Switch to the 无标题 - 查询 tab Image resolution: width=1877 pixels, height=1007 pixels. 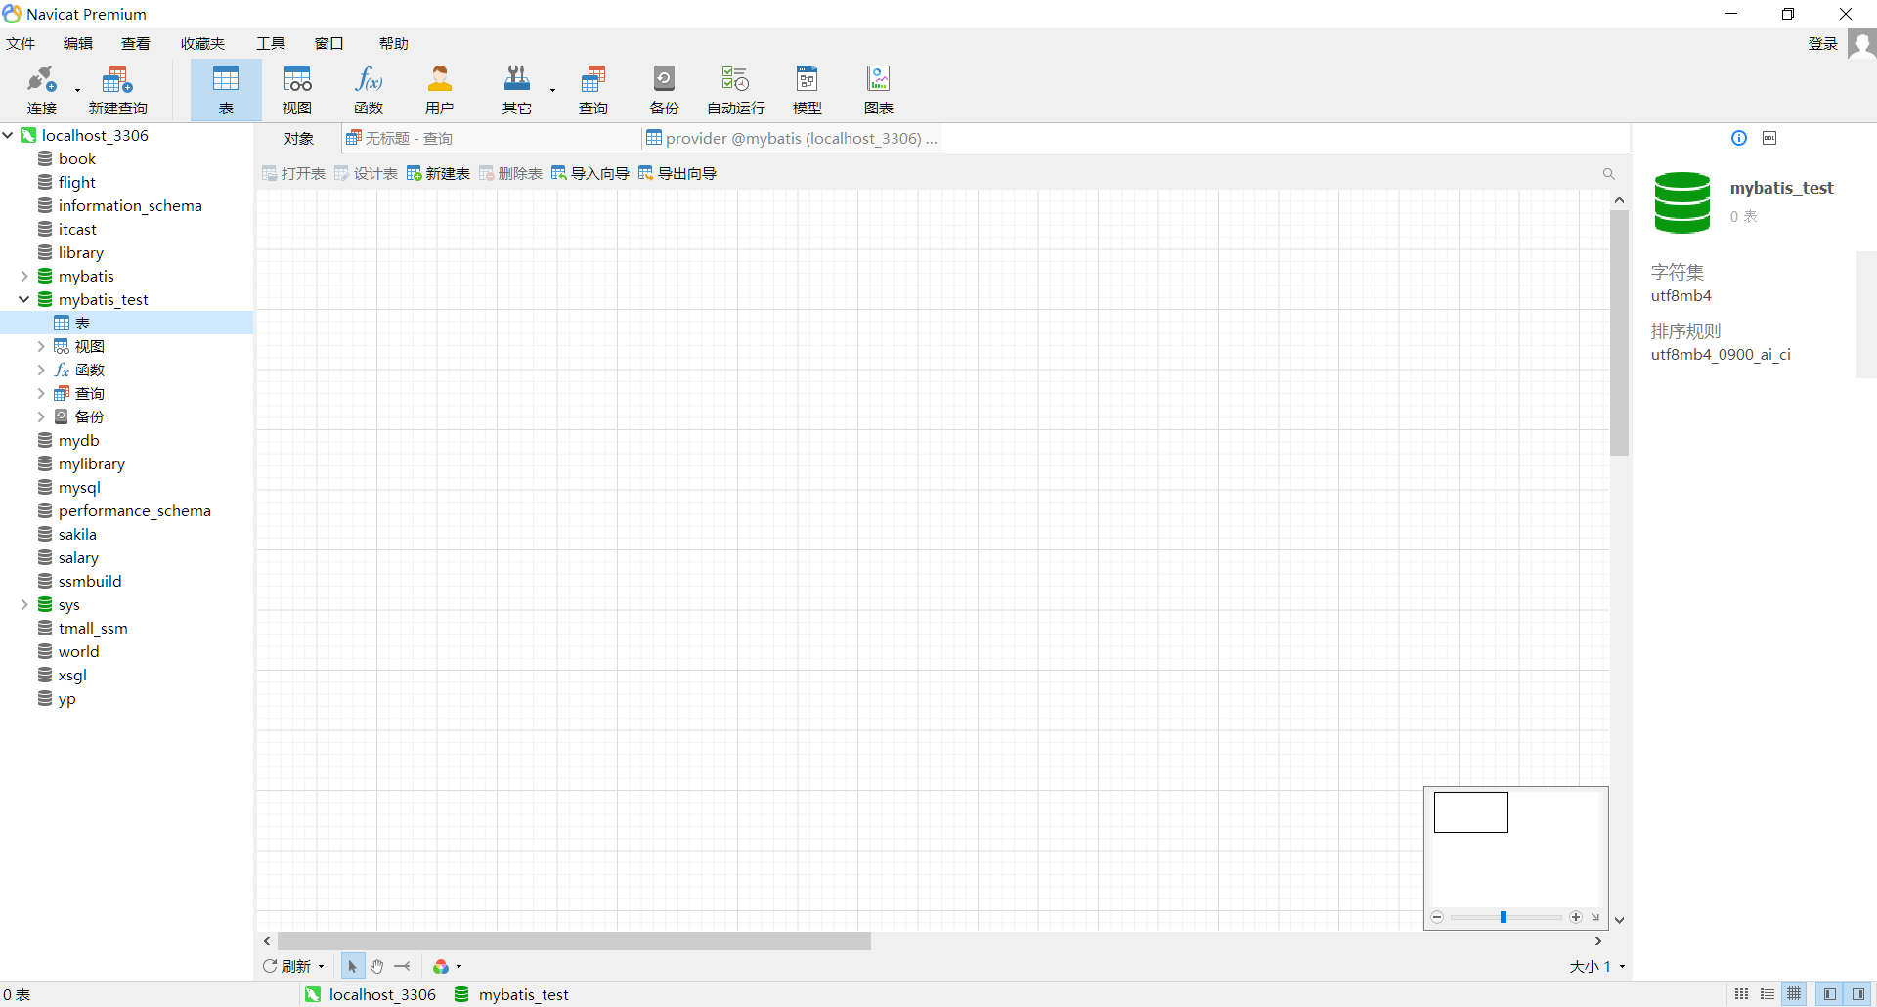491,138
